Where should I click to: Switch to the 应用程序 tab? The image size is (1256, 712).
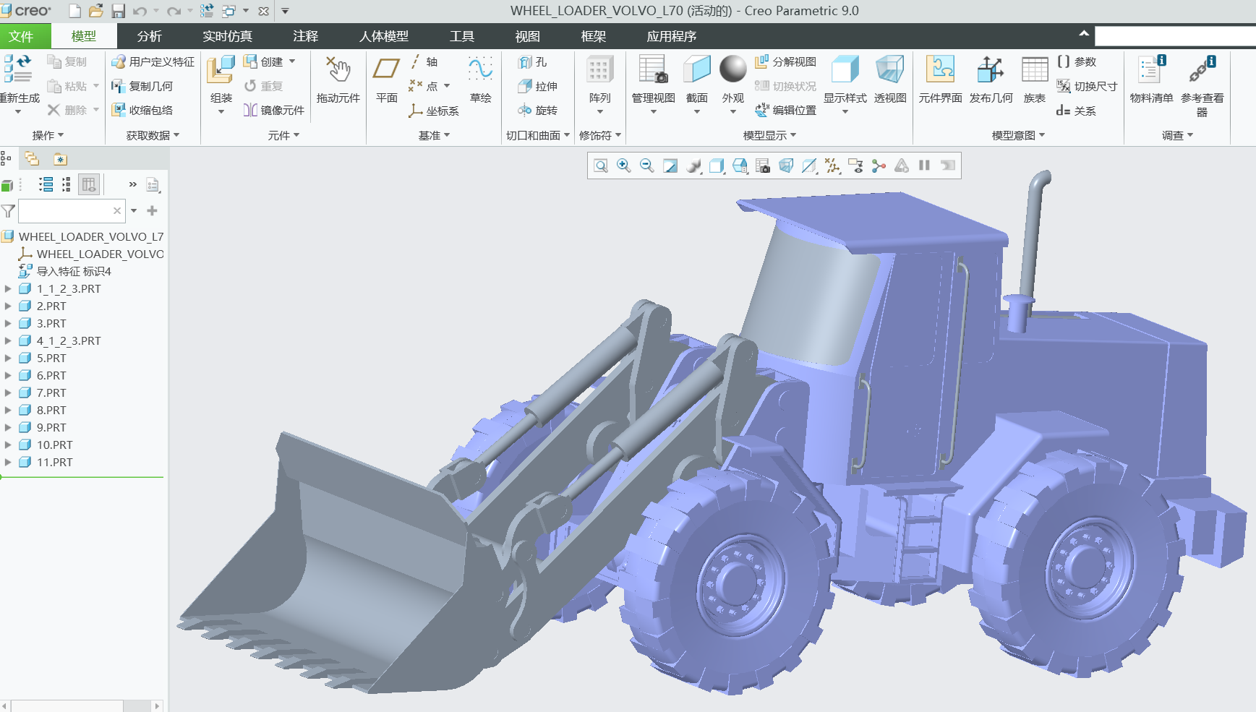point(671,36)
